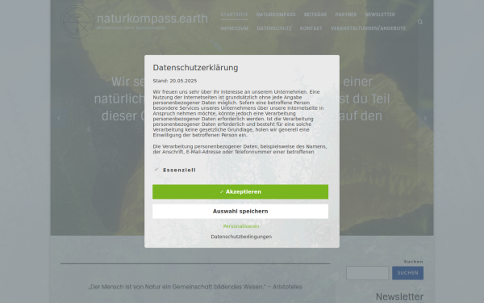Screen dimensions: 484x303
Task: Open the Newsletter menu item
Action: (x=380, y=15)
